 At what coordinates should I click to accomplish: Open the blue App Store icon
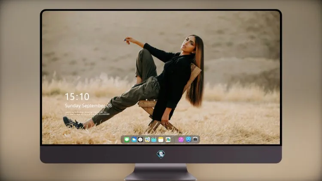(188, 139)
